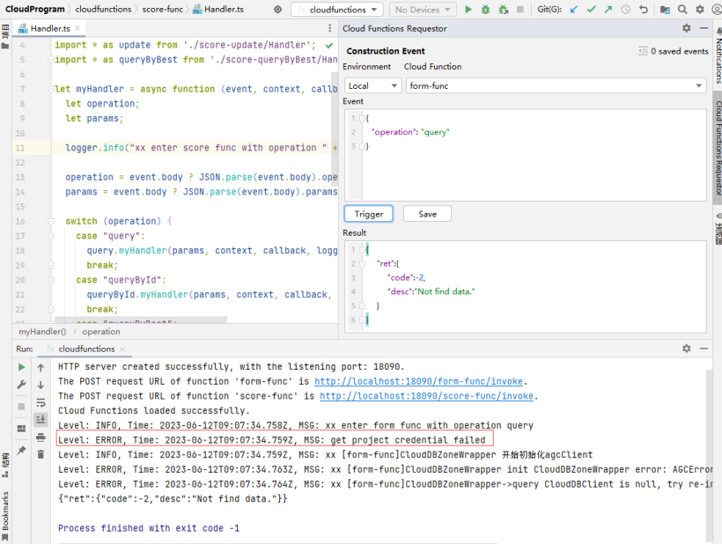Collapse the Result ret object fold
This screenshot has height=544, width=722.
[362, 264]
